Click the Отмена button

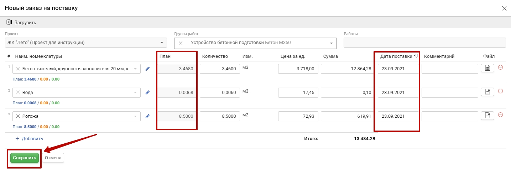click(x=53, y=158)
